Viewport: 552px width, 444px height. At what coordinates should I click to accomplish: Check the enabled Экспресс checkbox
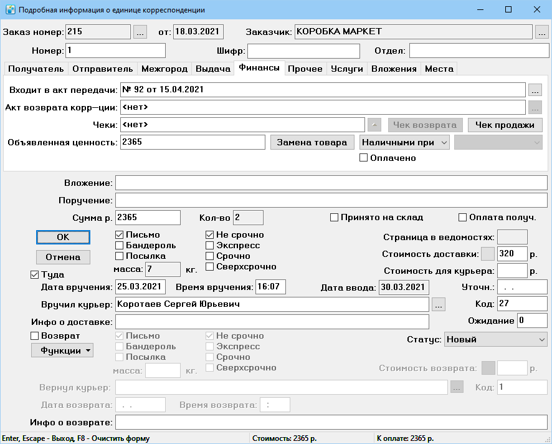pos(209,245)
